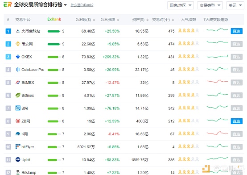Click ExRank progress bar for K网
This screenshot has height=175, width=247.
click(54, 134)
